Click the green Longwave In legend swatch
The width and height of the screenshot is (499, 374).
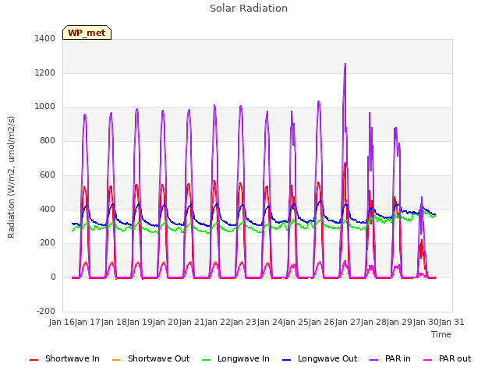coord(207,360)
